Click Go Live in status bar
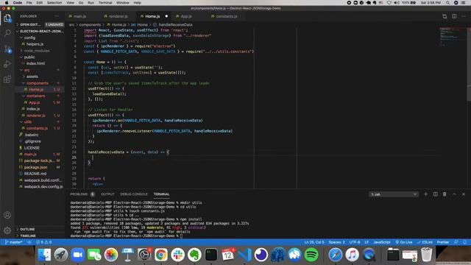 [x=404, y=242]
